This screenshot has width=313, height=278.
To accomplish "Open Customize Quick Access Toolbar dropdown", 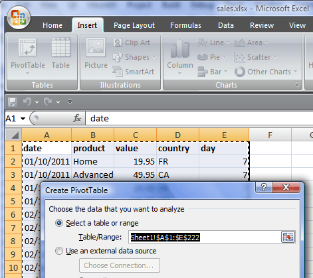I will (70, 102).
